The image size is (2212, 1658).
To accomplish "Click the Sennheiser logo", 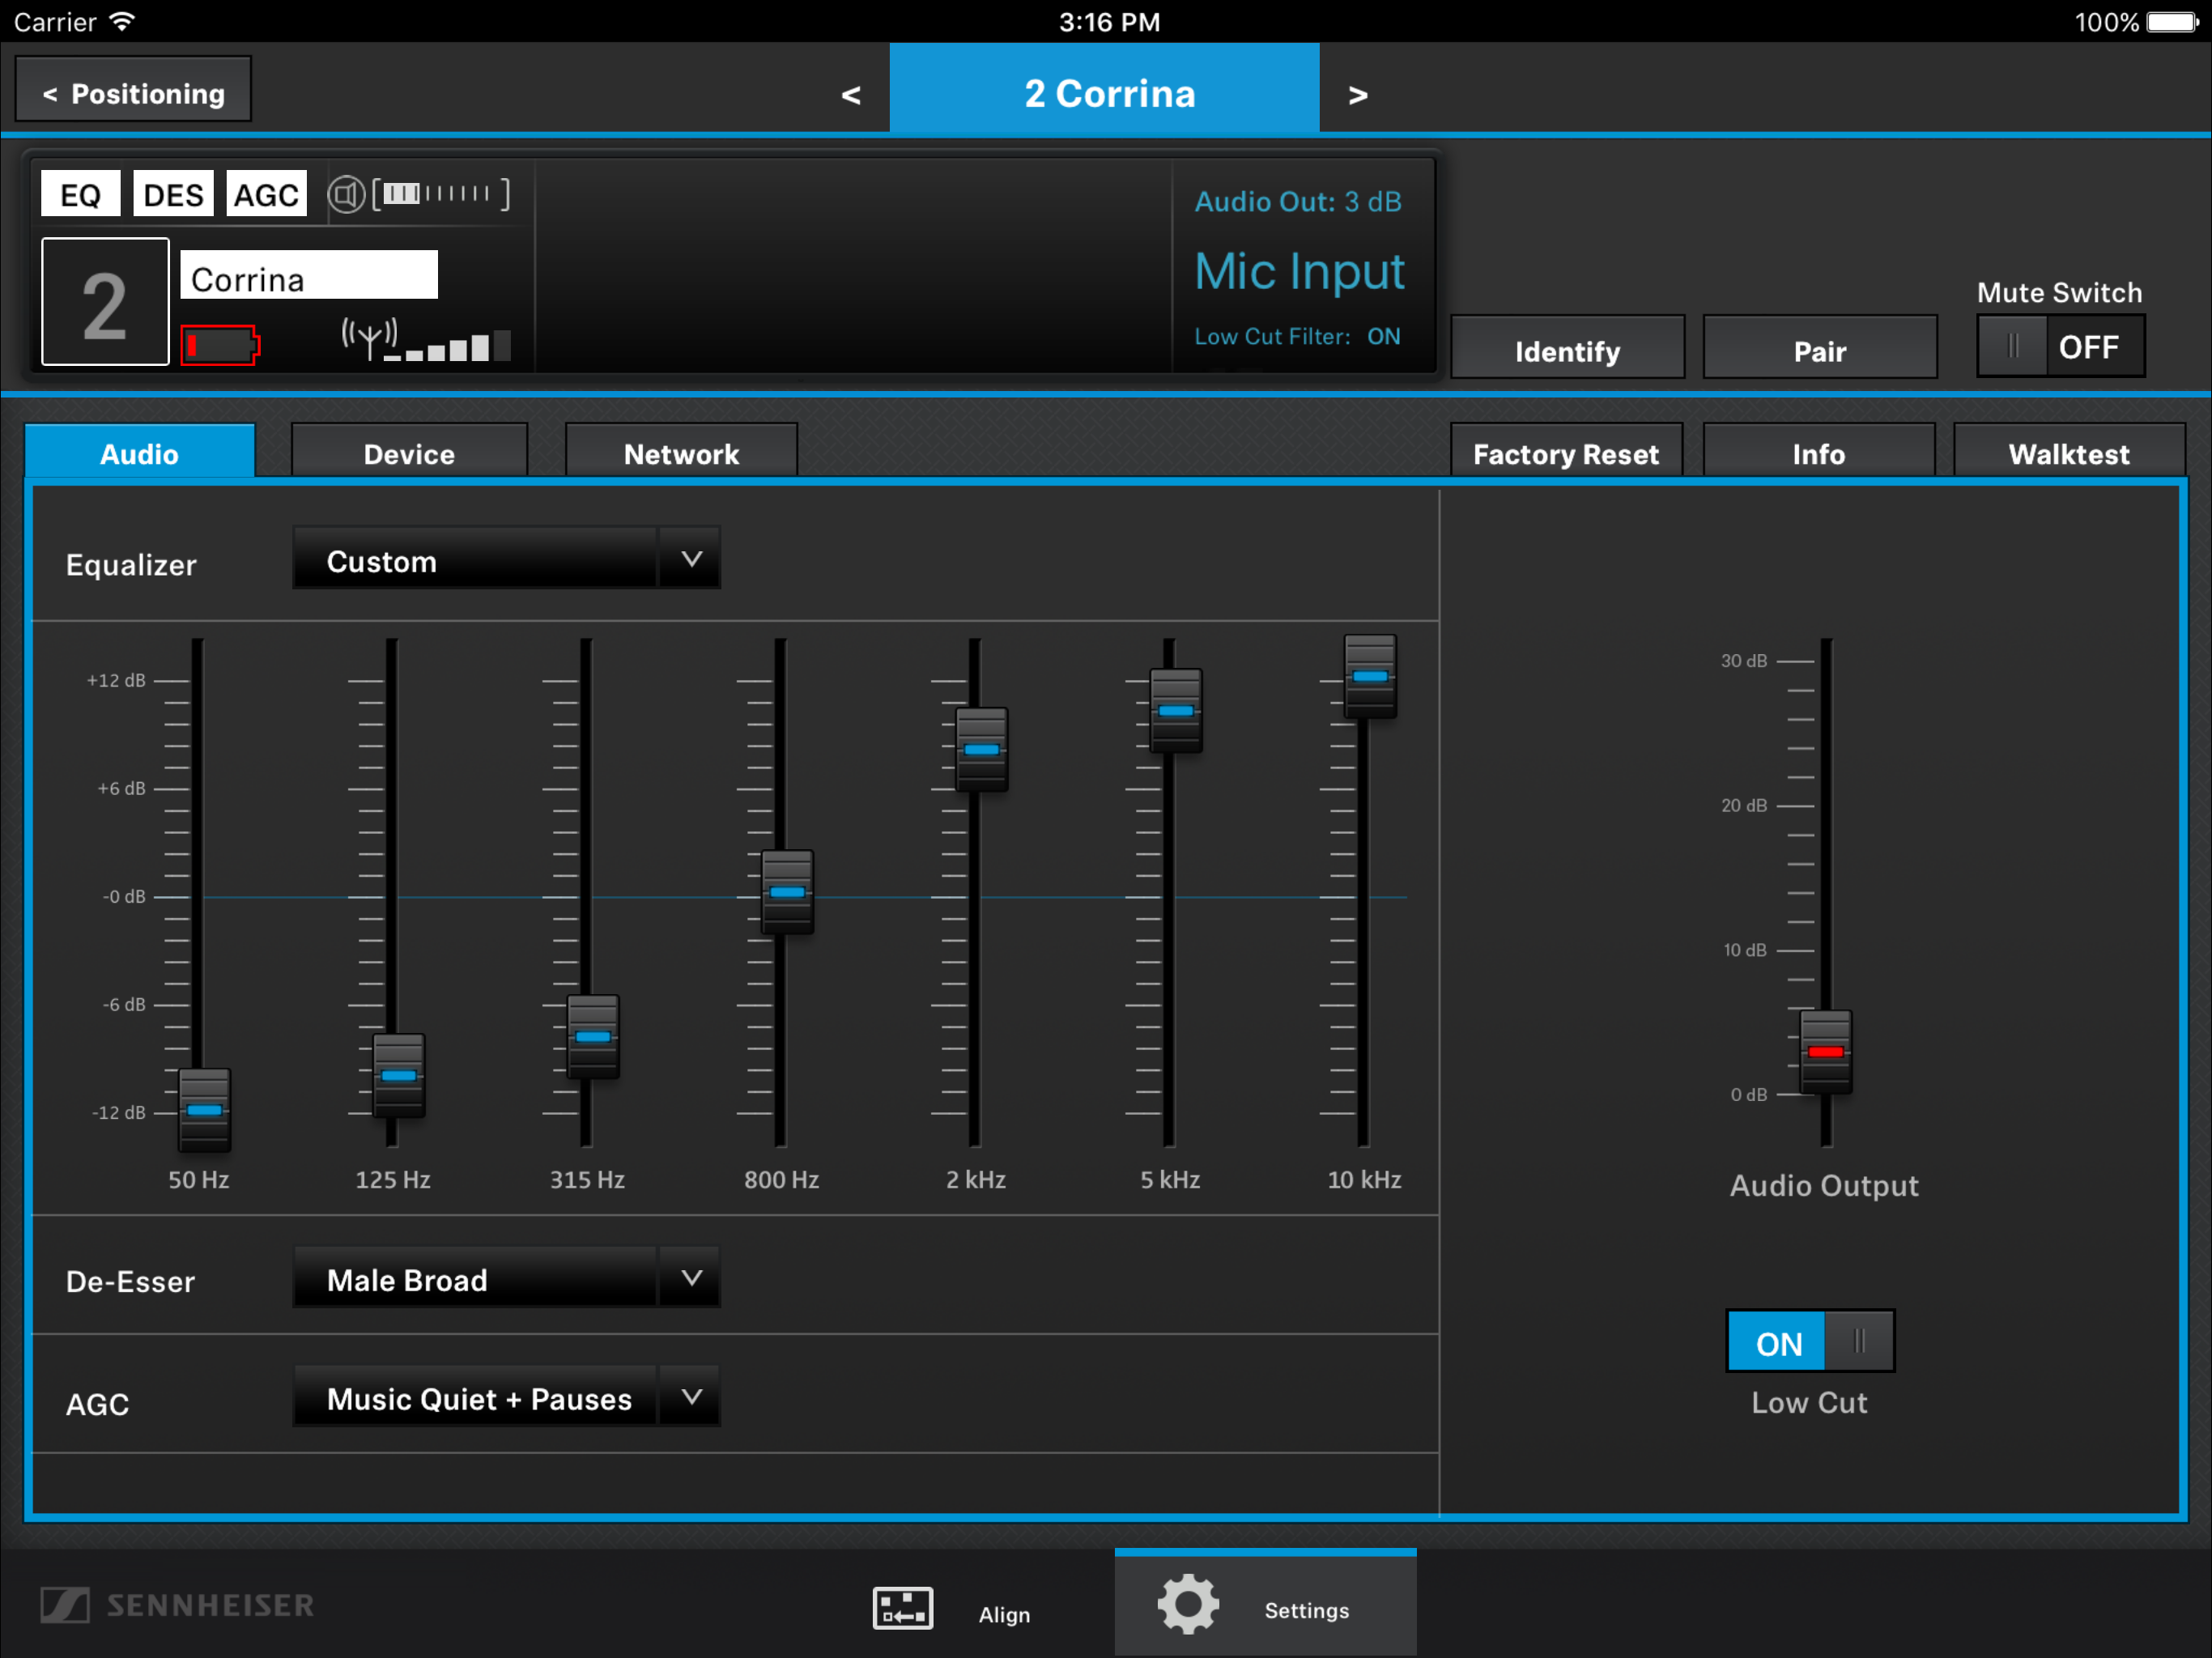I will pos(178,1605).
